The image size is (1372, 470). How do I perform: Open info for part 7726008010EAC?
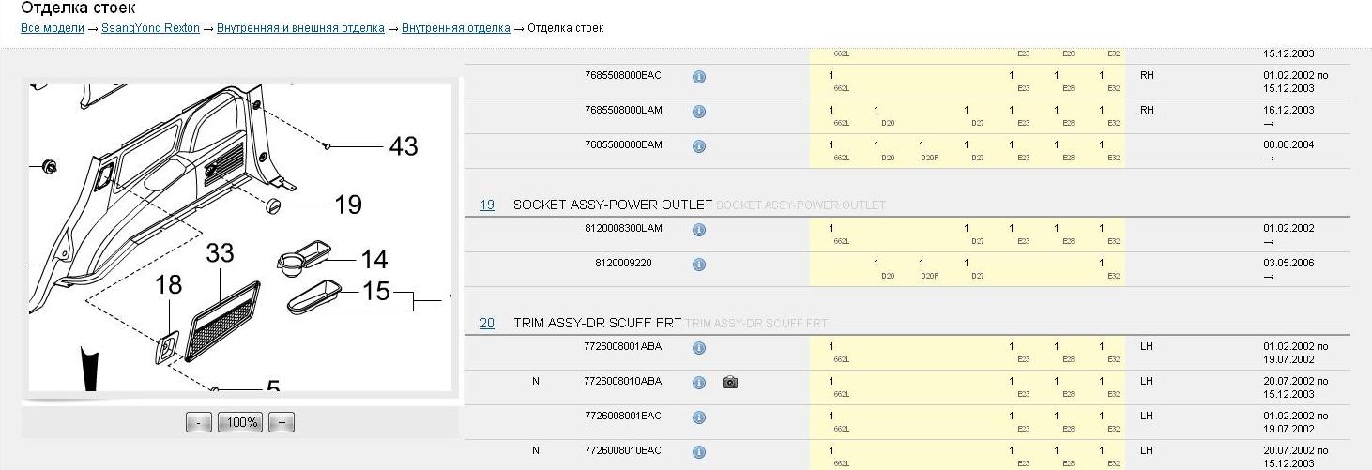(698, 452)
